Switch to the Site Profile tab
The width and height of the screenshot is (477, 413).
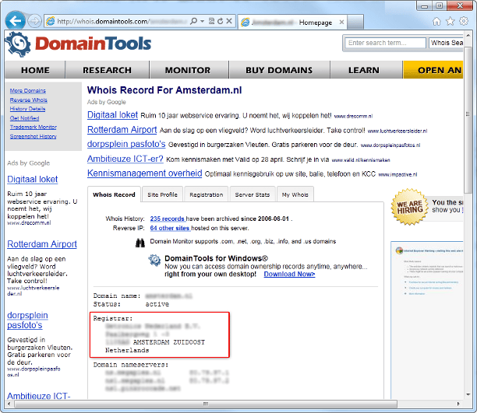pos(162,194)
